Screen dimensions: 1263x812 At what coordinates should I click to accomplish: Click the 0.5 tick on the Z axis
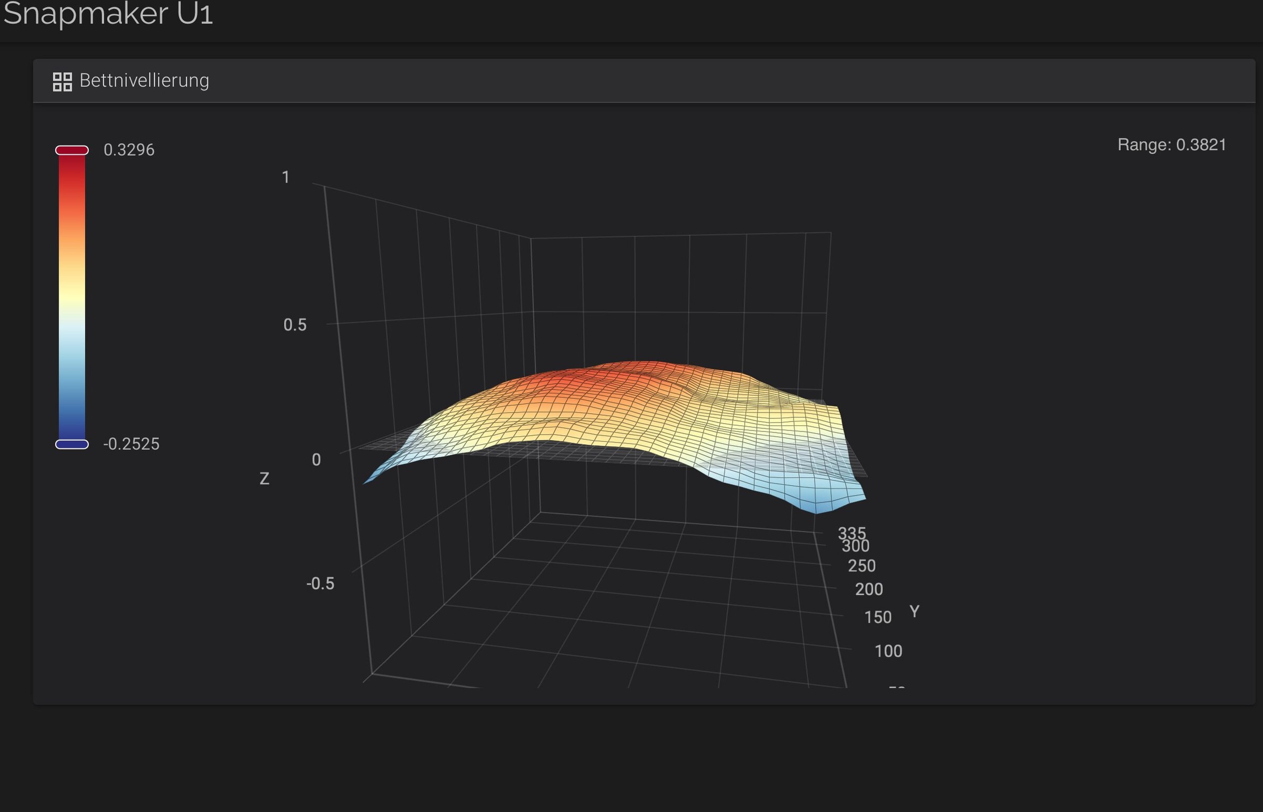click(x=295, y=325)
